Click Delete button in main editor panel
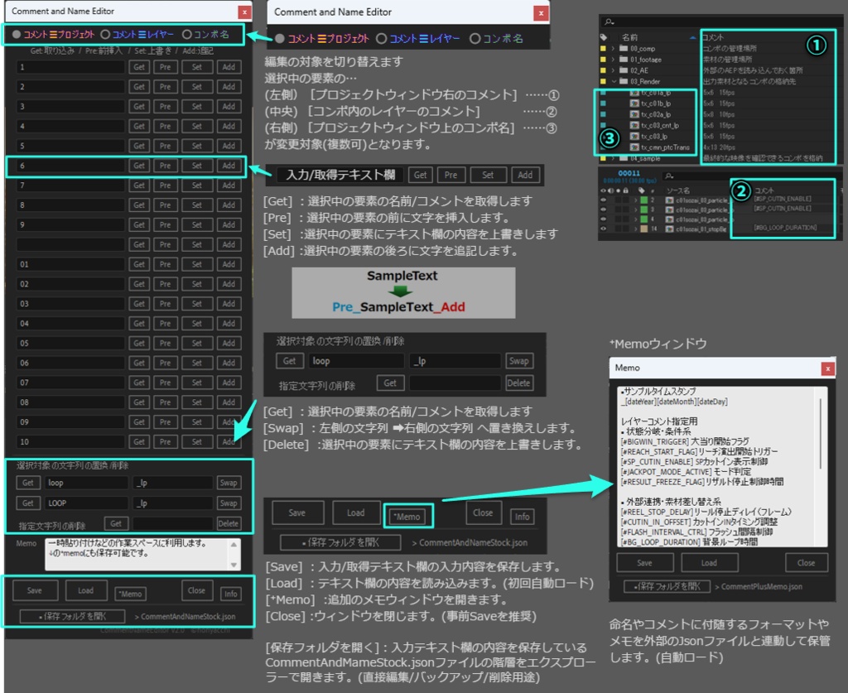 (x=229, y=523)
